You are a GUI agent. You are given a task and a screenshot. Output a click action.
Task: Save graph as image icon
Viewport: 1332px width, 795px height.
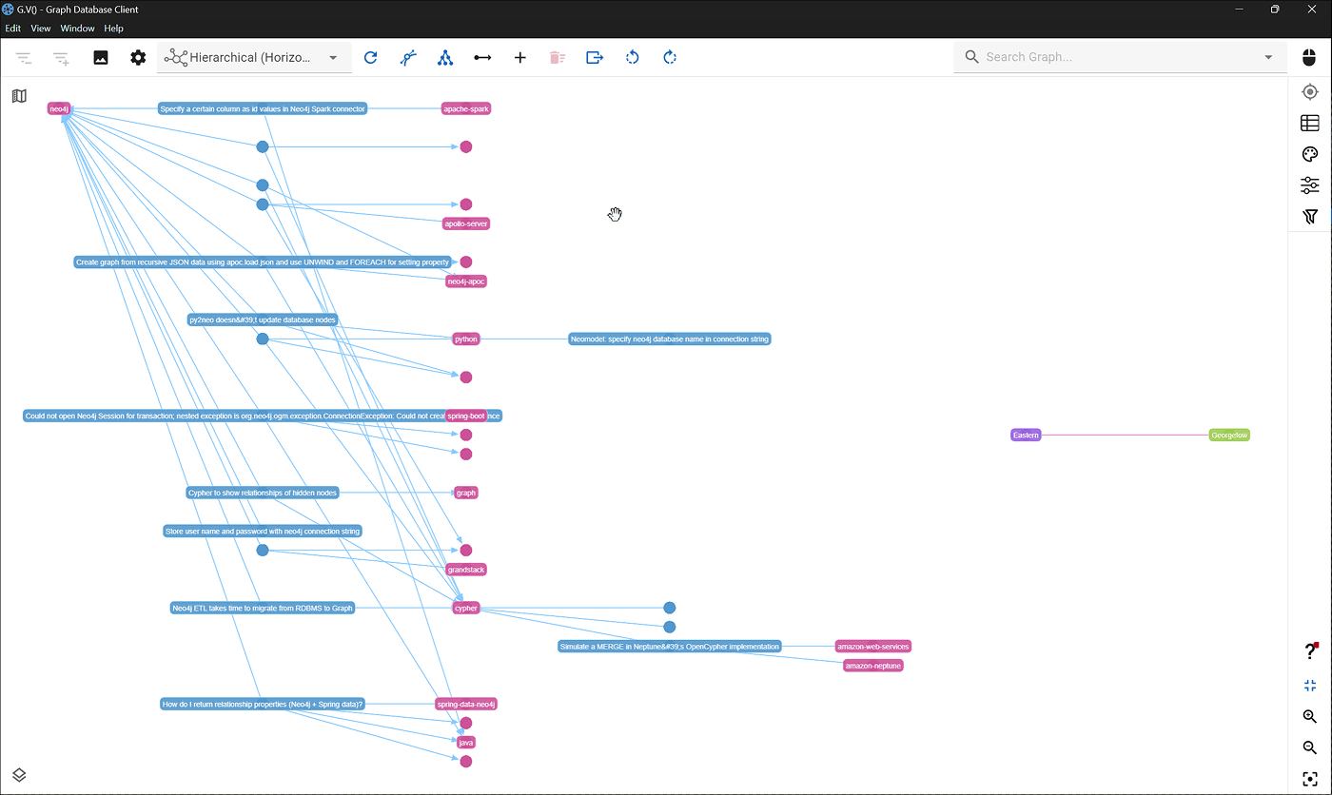click(x=101, y=58)
